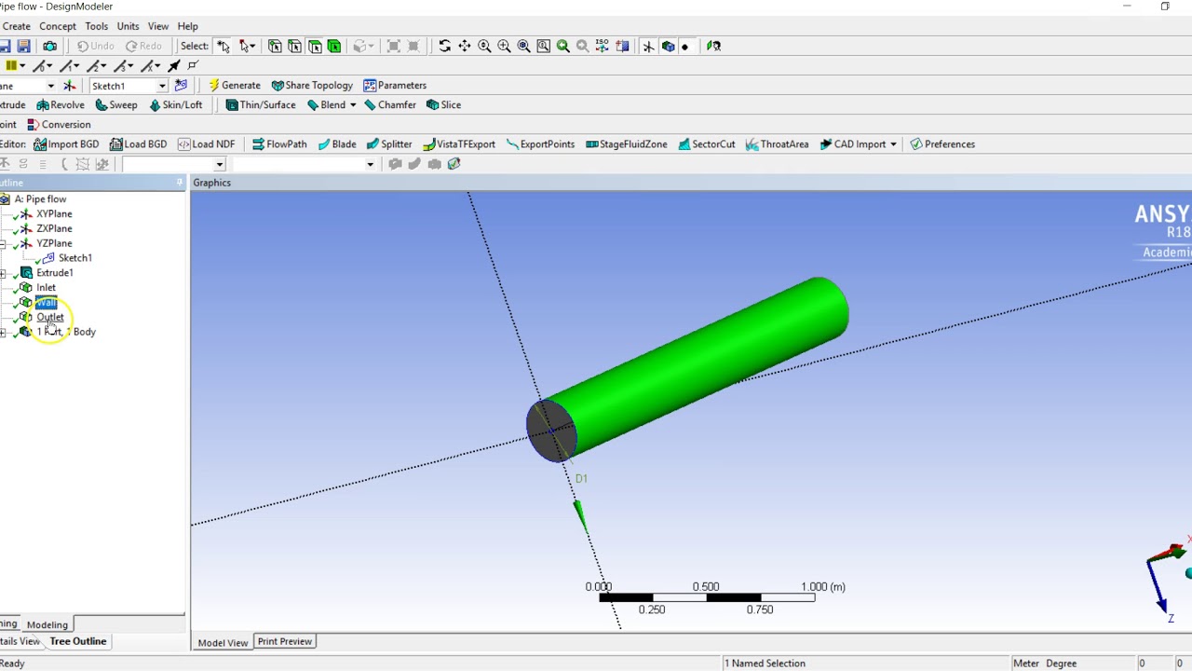
Task: Open the Concept menu
Action: 58,26
